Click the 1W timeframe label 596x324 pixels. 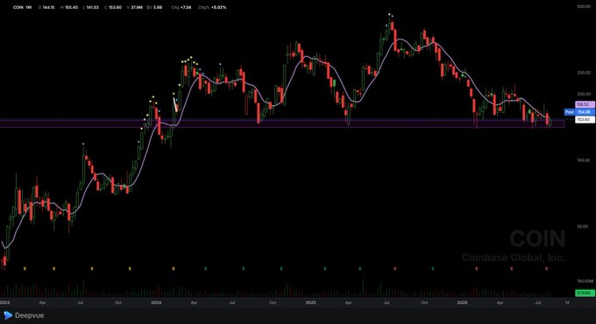pyautogui.click(x=29, y=7)
